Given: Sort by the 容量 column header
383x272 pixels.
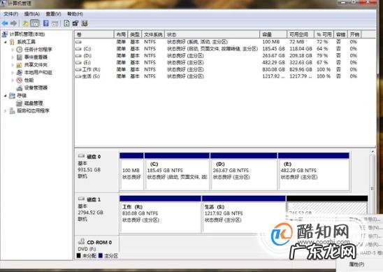Looking at the screenshot, I should coord(273,34).
